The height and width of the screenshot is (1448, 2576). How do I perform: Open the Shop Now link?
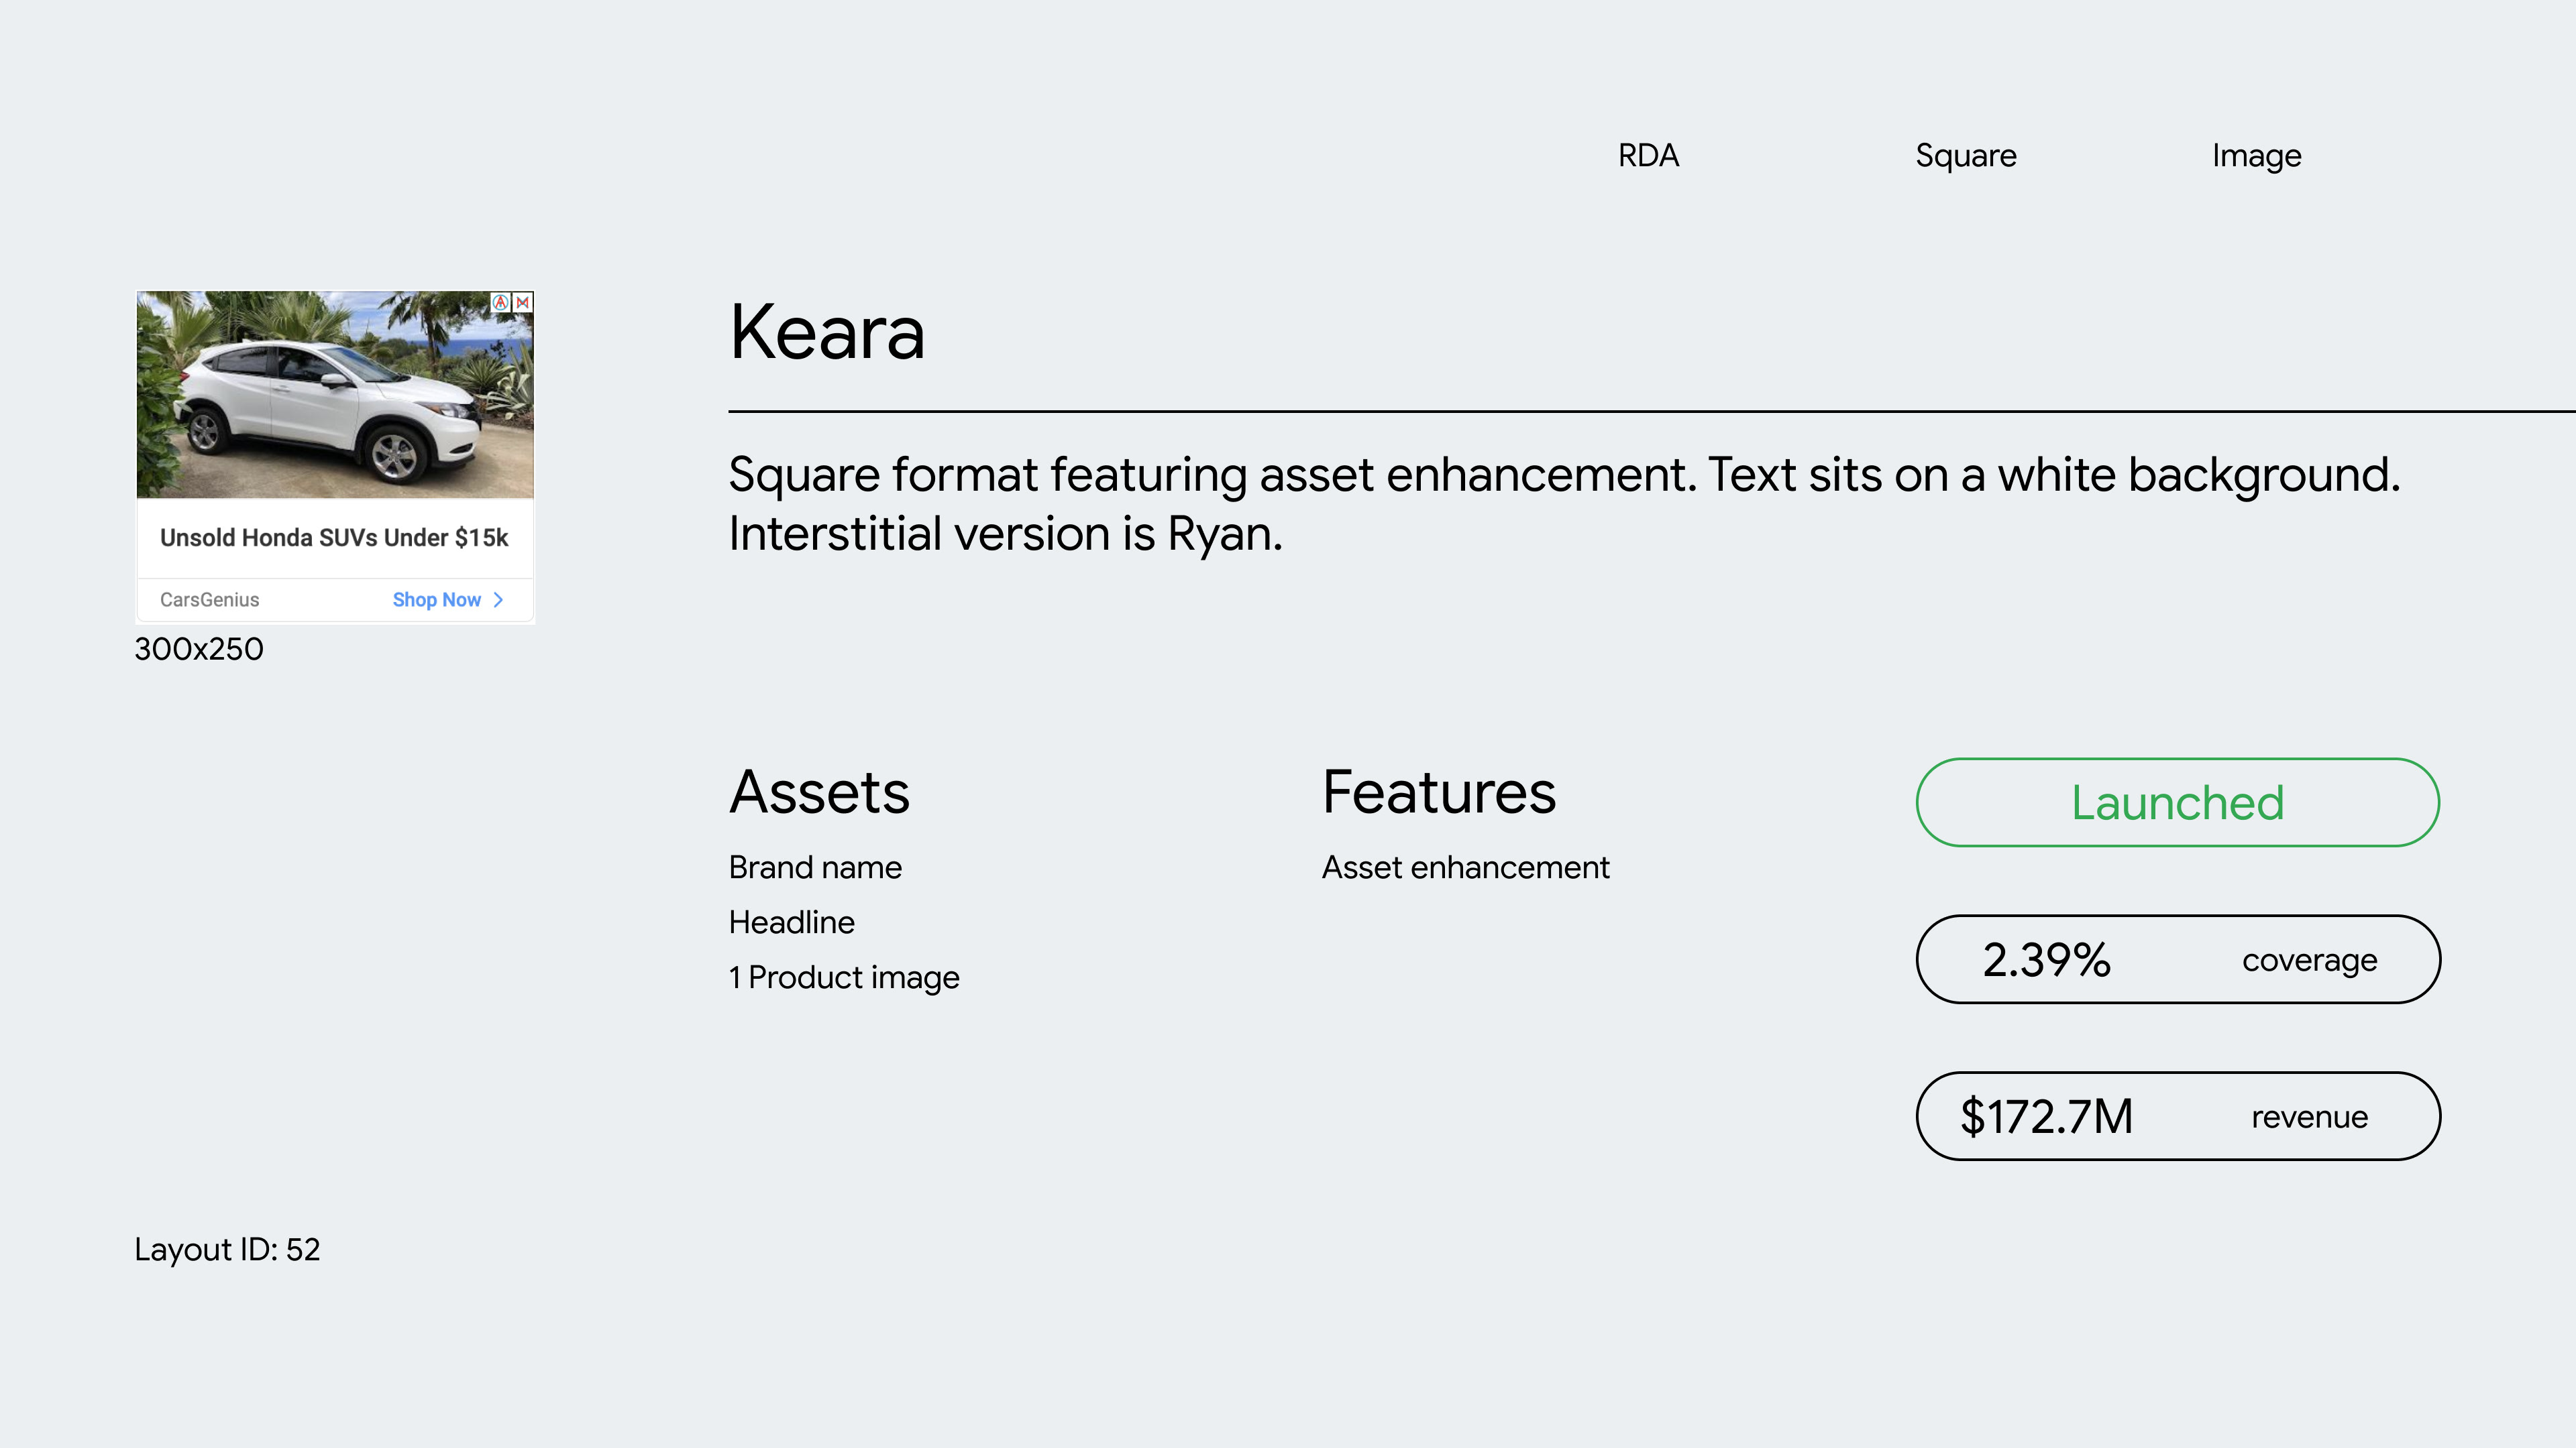(437, 599)
